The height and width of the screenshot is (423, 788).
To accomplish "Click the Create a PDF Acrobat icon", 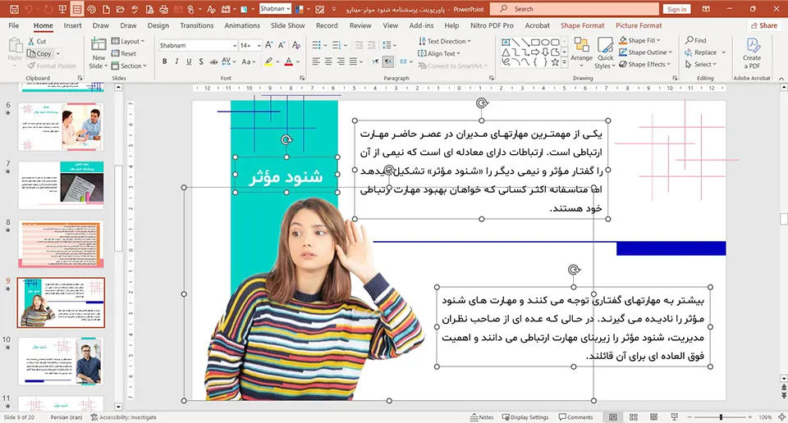I will [752, 53].
